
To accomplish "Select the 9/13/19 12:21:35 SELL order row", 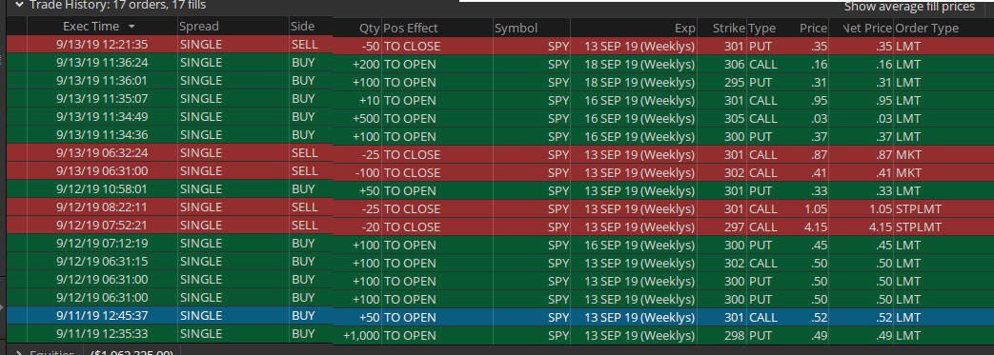I will click(x=497, y=46).
